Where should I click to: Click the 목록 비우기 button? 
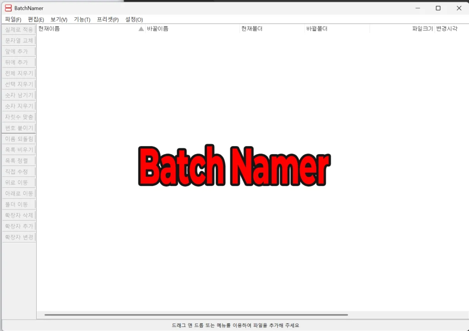[x=19, y=149]
